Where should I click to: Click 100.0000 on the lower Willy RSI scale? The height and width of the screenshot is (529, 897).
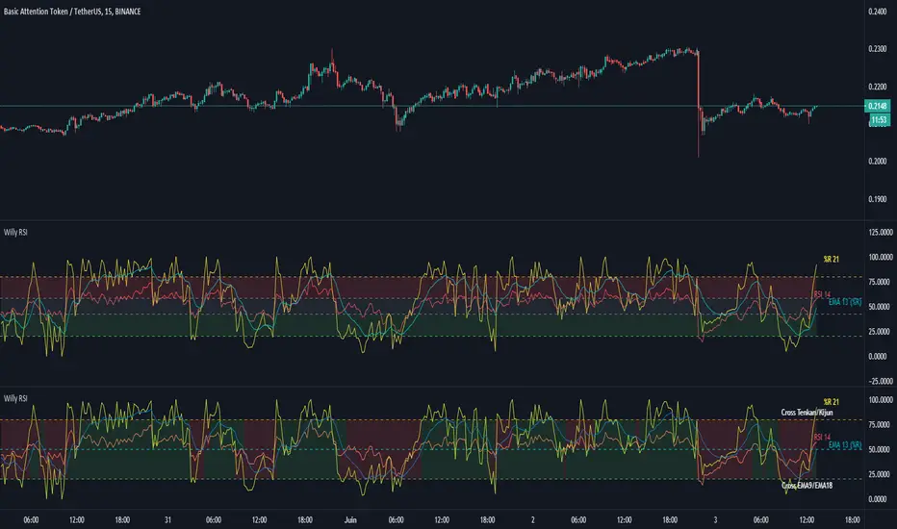(880, 400)
